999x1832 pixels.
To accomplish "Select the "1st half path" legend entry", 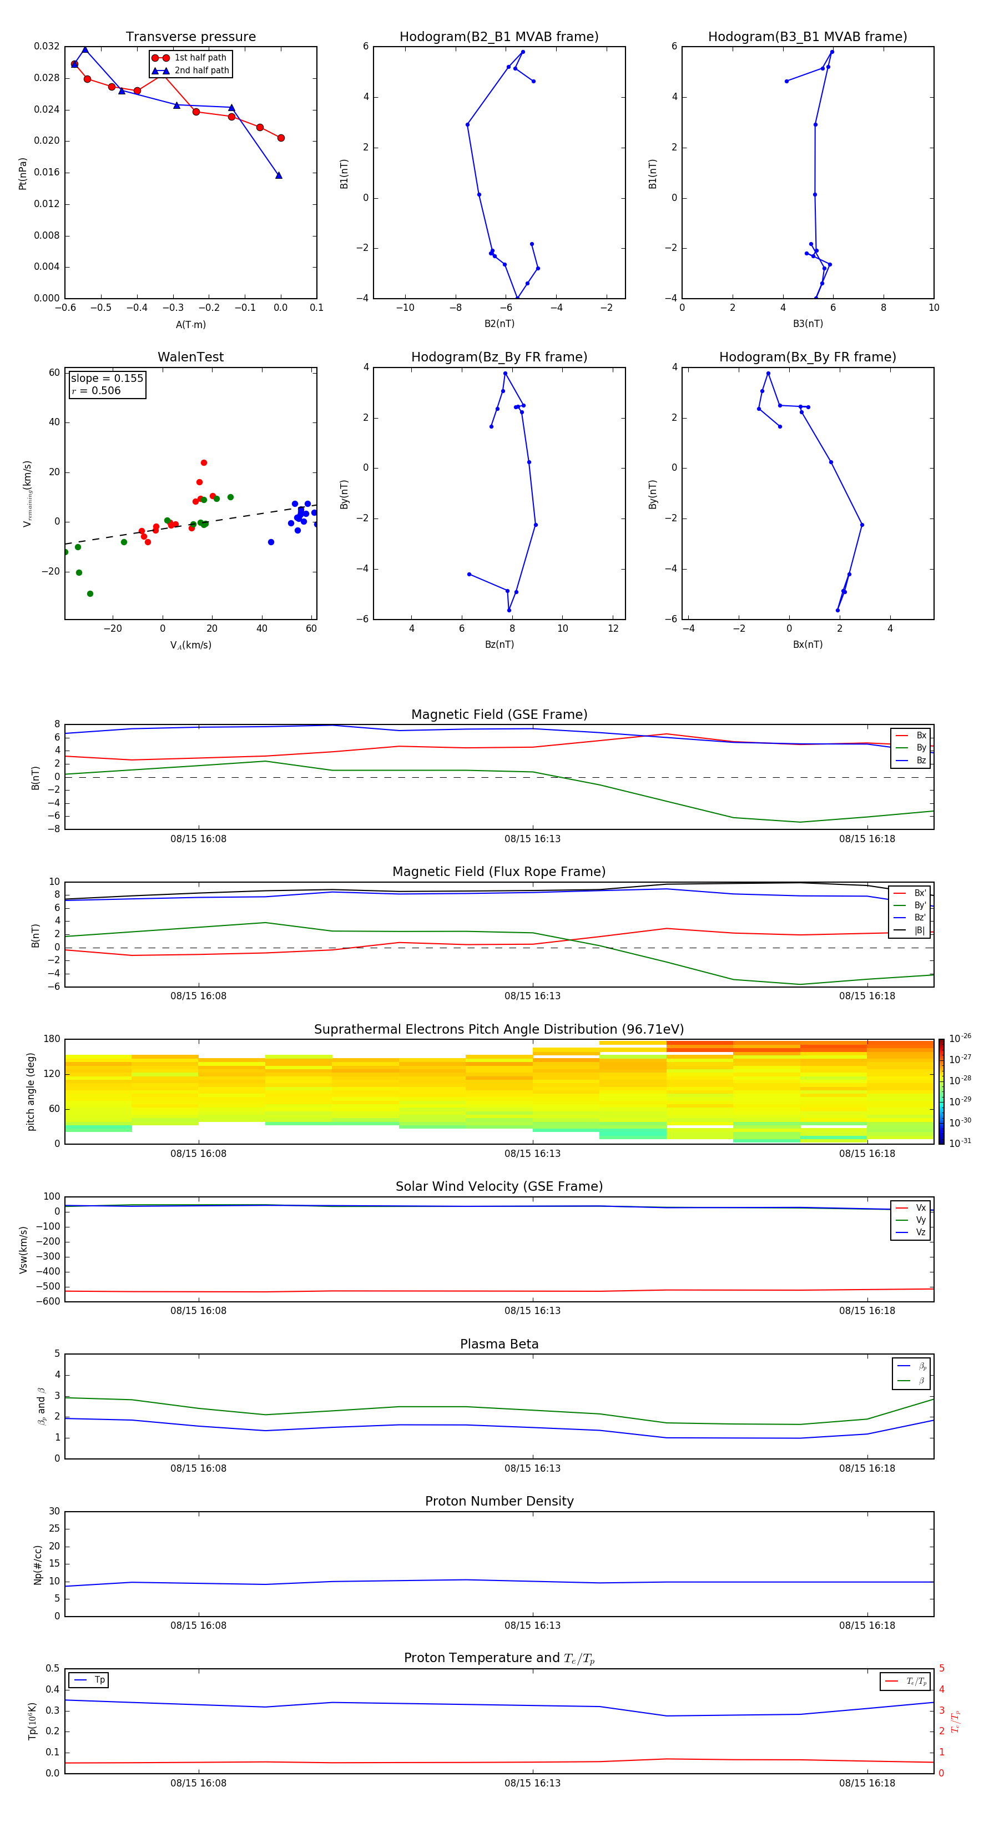I will pos(190,58).
